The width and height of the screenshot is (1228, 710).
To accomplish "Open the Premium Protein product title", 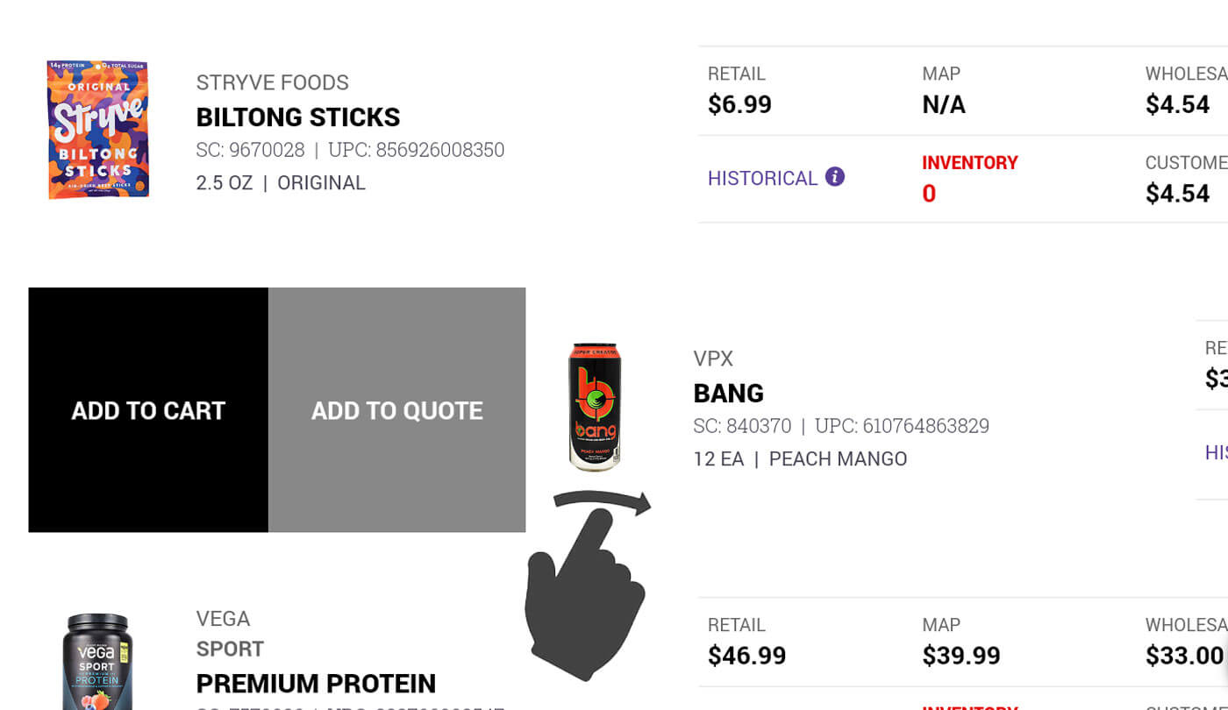I will pos(316,683).
